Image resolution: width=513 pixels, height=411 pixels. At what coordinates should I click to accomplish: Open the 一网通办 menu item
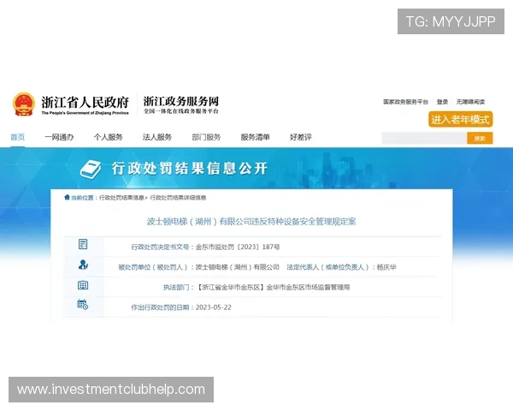pos(59,137)
